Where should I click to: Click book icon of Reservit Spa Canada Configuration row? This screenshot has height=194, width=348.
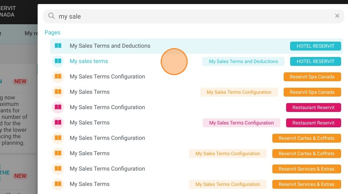point(58,76)
